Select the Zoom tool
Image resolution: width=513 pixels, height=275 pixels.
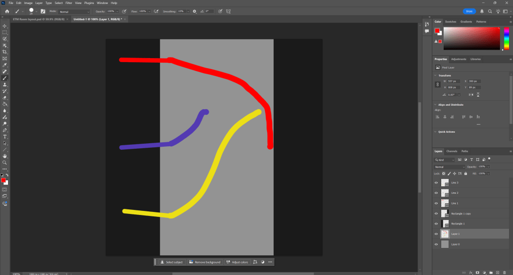5,163
